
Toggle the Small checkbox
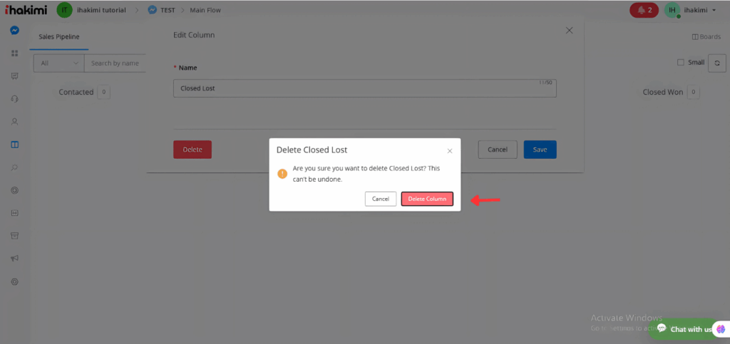coord(680,63)
